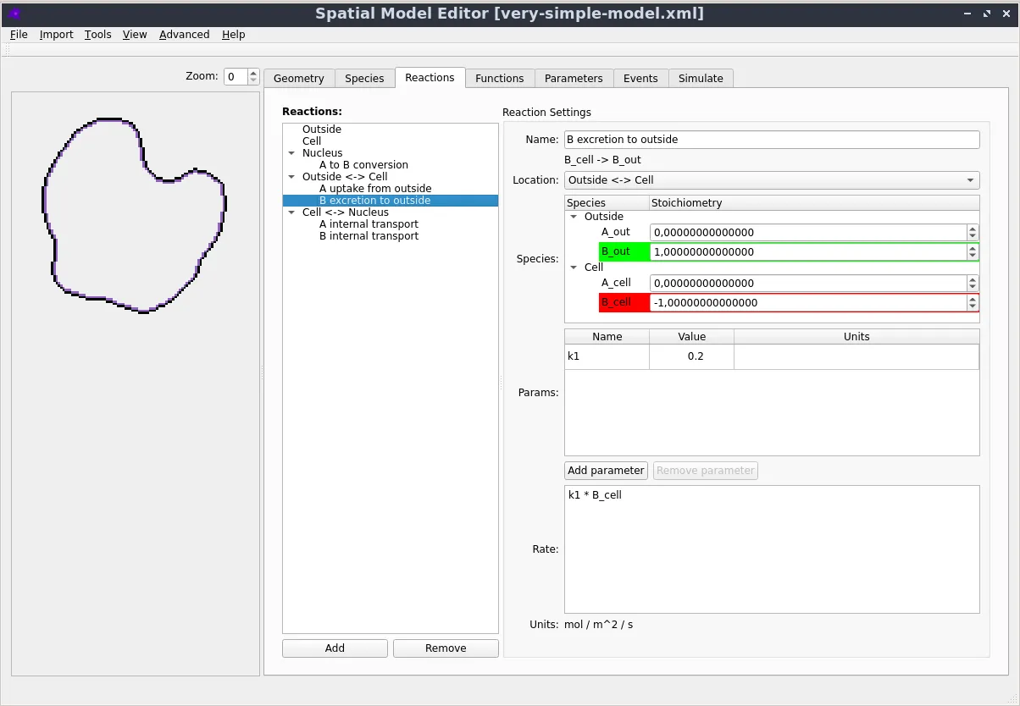The width and height of the screenshot is (1020, 706).
Task: Click the params Value column header
Action: coord(692,337)
